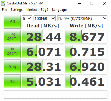111x101 pixels.
Task: Start the 4K Q32T1 test
Action: click(x=12, y=51)
